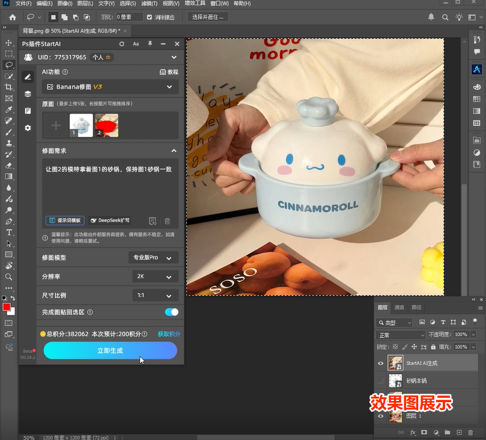Viewport: 486px width, 440px height.
Task: Open layer effects fx icon
Action: point(413,432)
